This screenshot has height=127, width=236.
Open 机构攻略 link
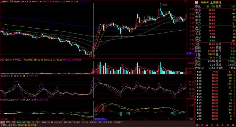pos(22,125)
